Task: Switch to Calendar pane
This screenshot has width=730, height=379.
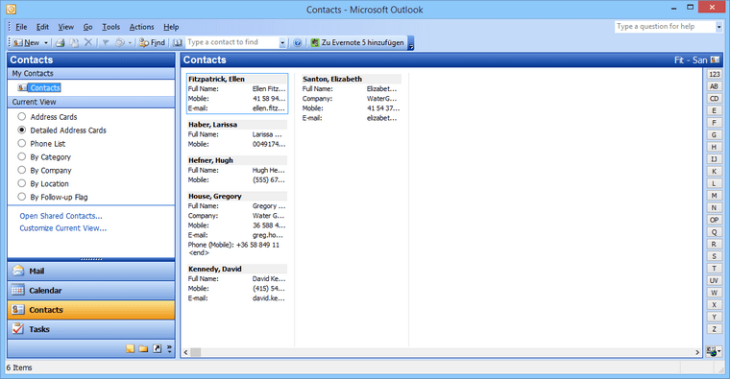Action: coord(91,291)
